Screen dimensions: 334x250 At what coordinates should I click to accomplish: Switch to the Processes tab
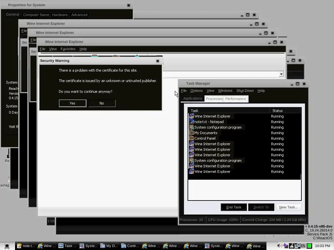pyautogui.click(x=214, y=99)
